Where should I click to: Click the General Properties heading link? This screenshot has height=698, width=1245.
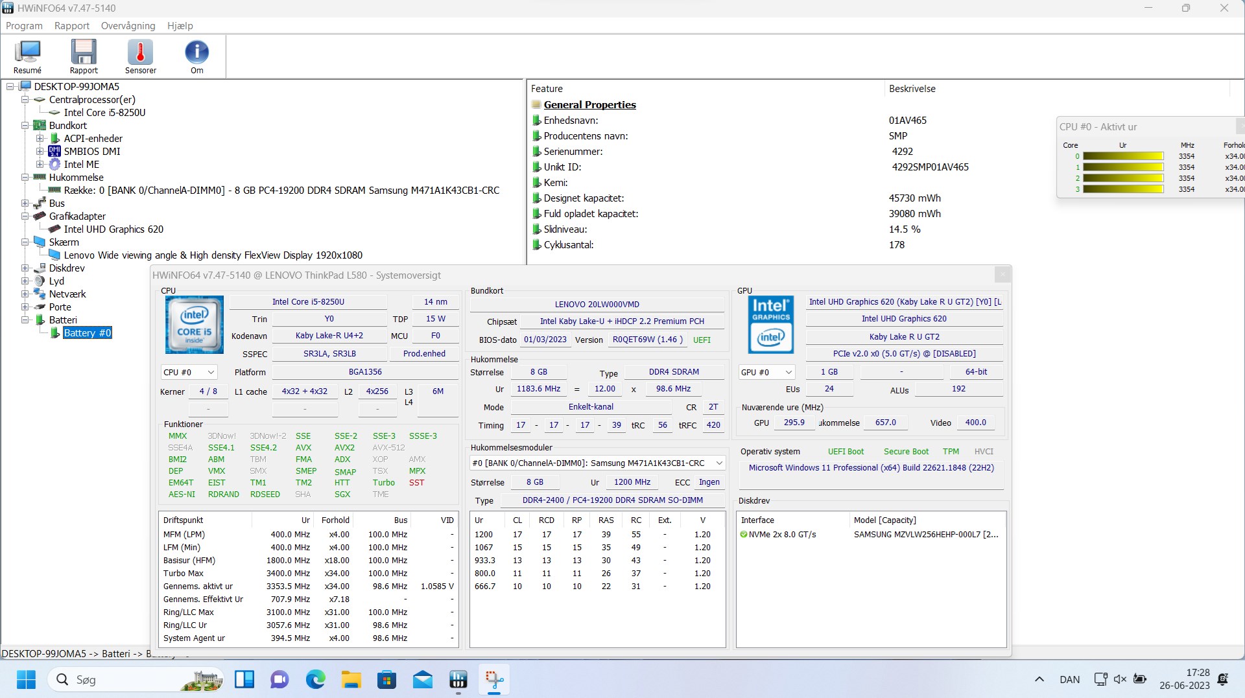point(589,104)
